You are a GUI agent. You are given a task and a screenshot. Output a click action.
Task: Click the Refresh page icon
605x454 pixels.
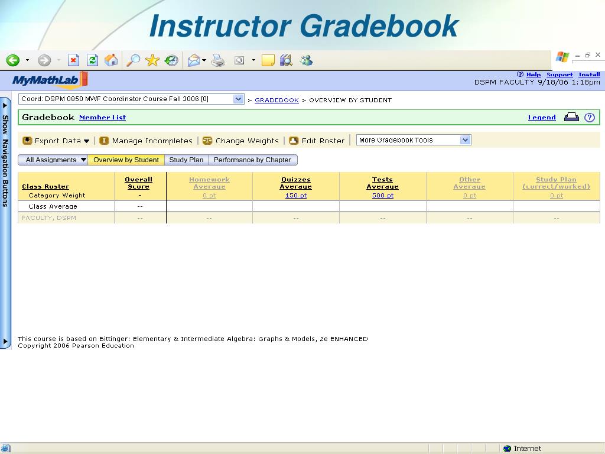92,60
